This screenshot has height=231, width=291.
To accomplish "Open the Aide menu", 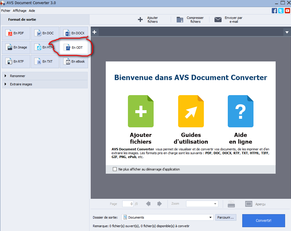I will pos(32,11).
